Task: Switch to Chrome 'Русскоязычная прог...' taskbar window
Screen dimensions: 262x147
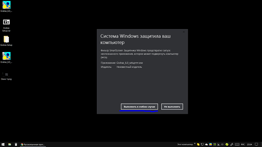Action: point(33,144)
